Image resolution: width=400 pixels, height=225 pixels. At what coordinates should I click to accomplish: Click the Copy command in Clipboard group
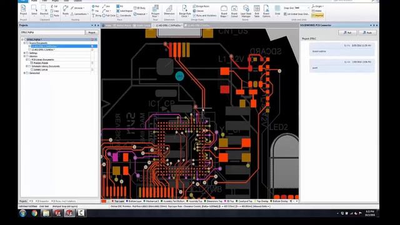tap(55, 11)
